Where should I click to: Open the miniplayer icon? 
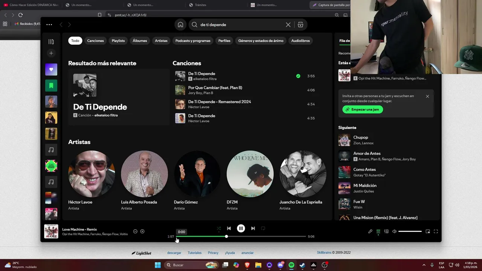click(x=428, y=231)
